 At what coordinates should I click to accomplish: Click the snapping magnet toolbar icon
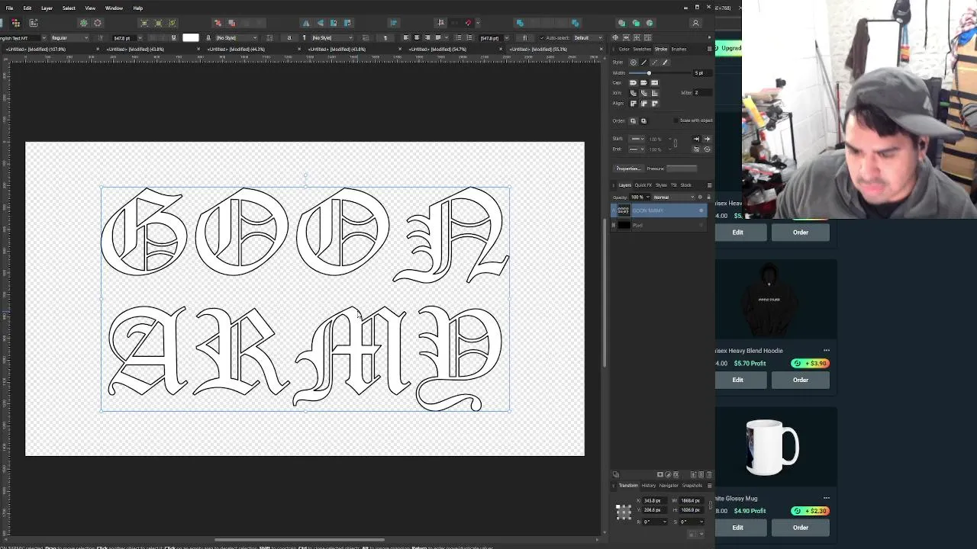coord(469,23)
